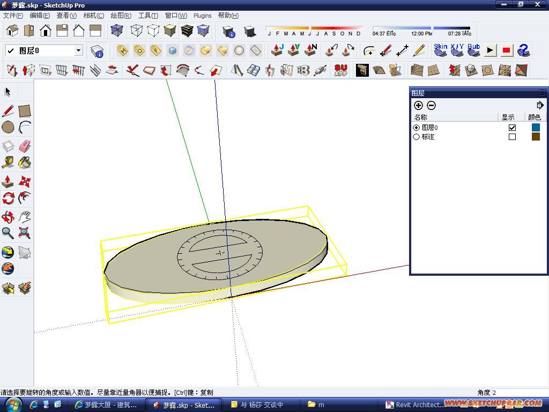The image size is (549, 412).
Task: Click the Skin plugin button
Action: (x=441, y=50)
